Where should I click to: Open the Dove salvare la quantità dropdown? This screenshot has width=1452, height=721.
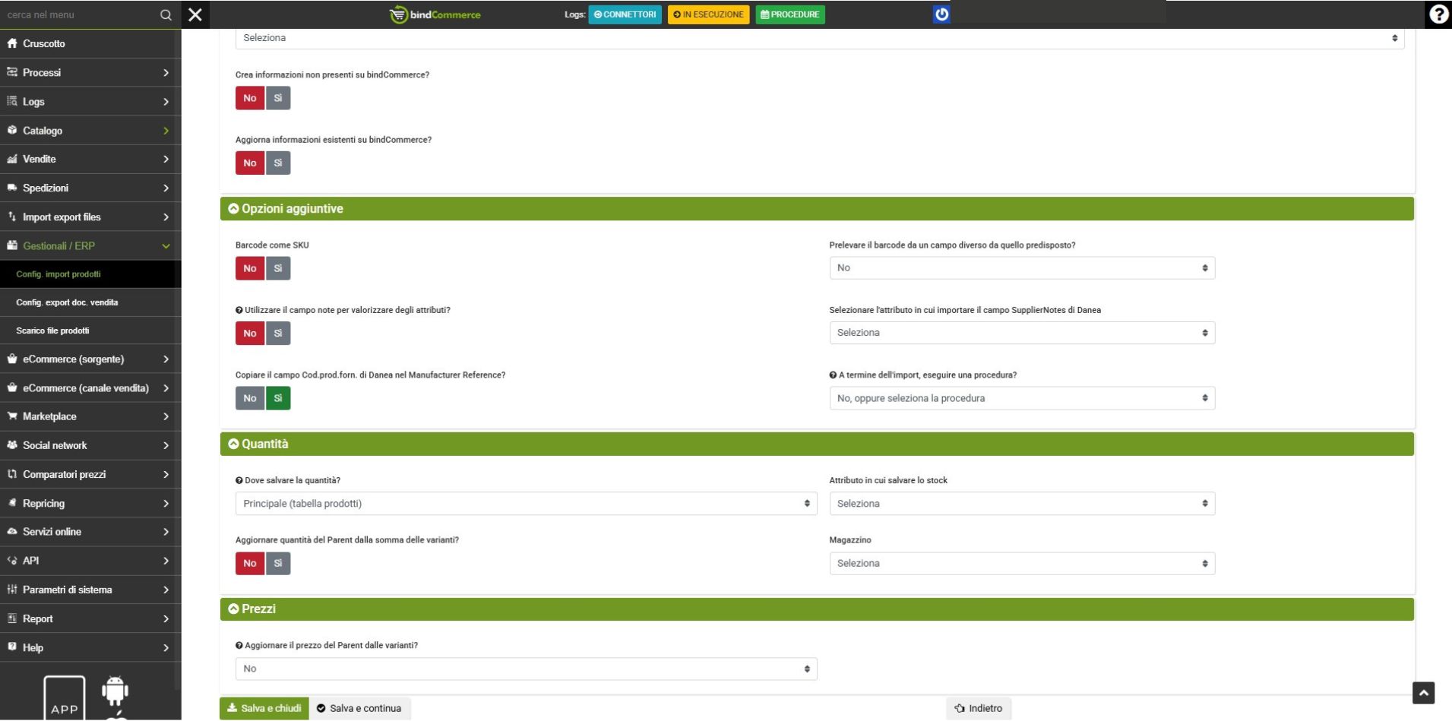[526, 504]
